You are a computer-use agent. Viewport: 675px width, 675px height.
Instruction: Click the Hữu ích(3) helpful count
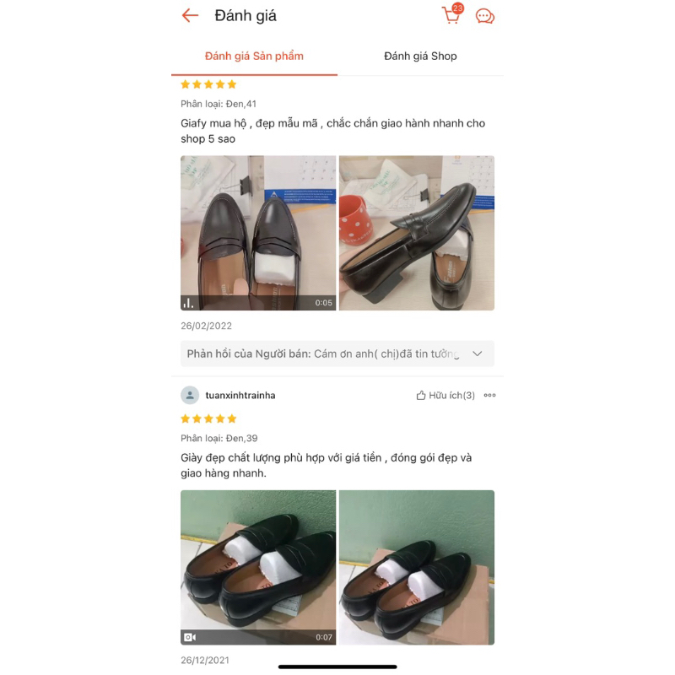(x=451, y=395)
